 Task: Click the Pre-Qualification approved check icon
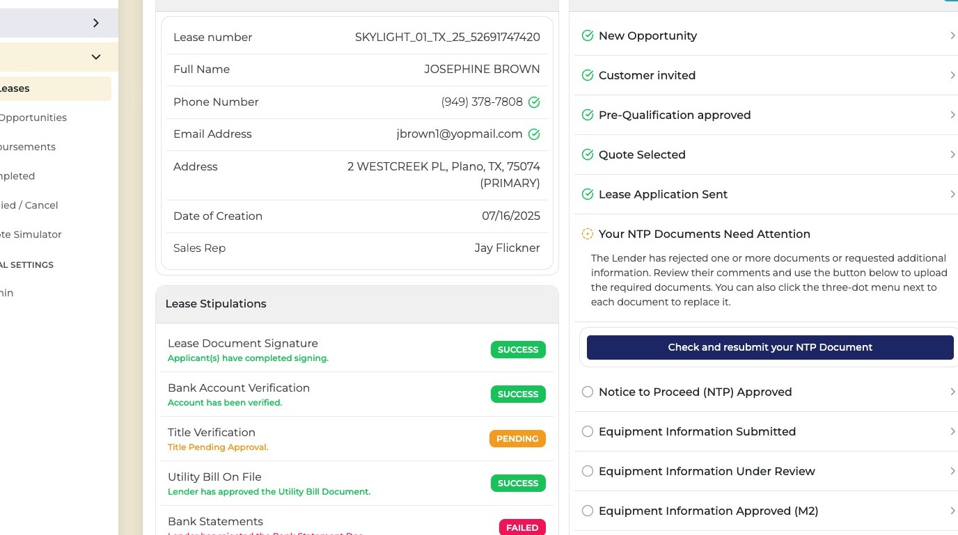click(588, 115)
